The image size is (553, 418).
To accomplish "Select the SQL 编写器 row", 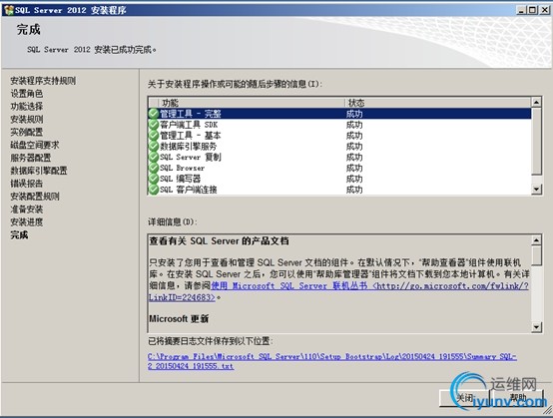I will click(339, 179).
